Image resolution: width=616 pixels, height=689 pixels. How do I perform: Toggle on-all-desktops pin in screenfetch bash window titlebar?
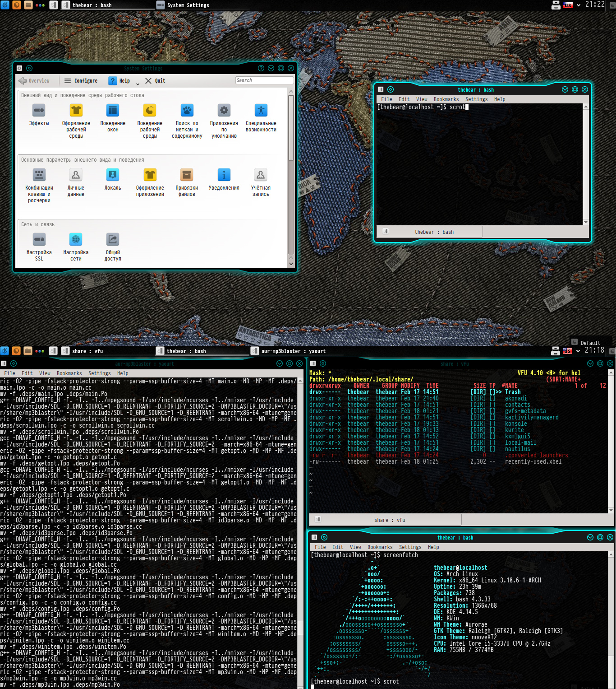tap(324, 537)
